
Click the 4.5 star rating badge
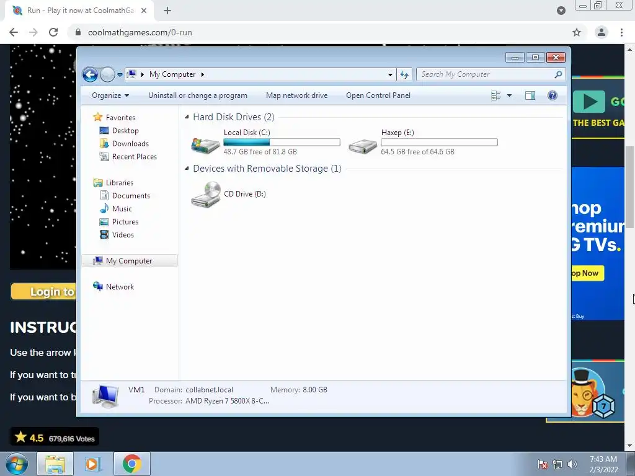click(x=55, y=438)
